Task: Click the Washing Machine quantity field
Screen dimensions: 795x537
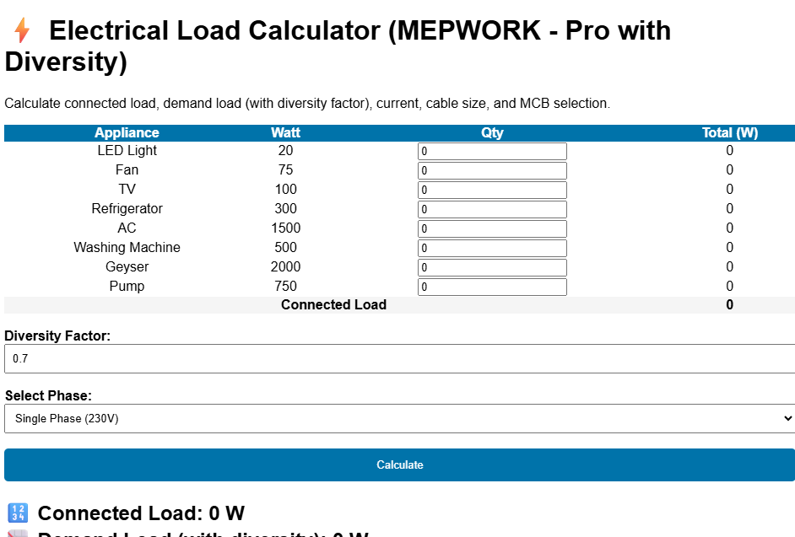Action: [492, 248]
